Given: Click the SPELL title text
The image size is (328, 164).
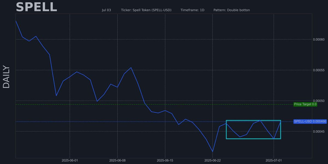Looking at the screenshot, I should tap(36, 7).
